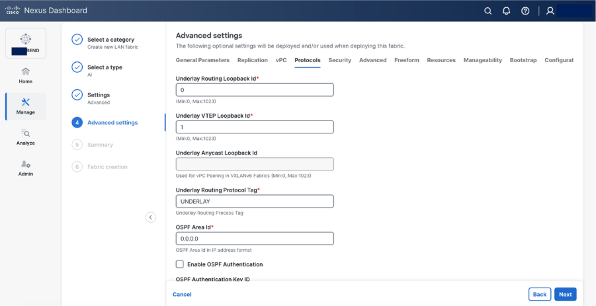The width and height of the screenshot is (596, 306).
Task: Click Advanced settings step label
Action: click(x=112, y=123)
